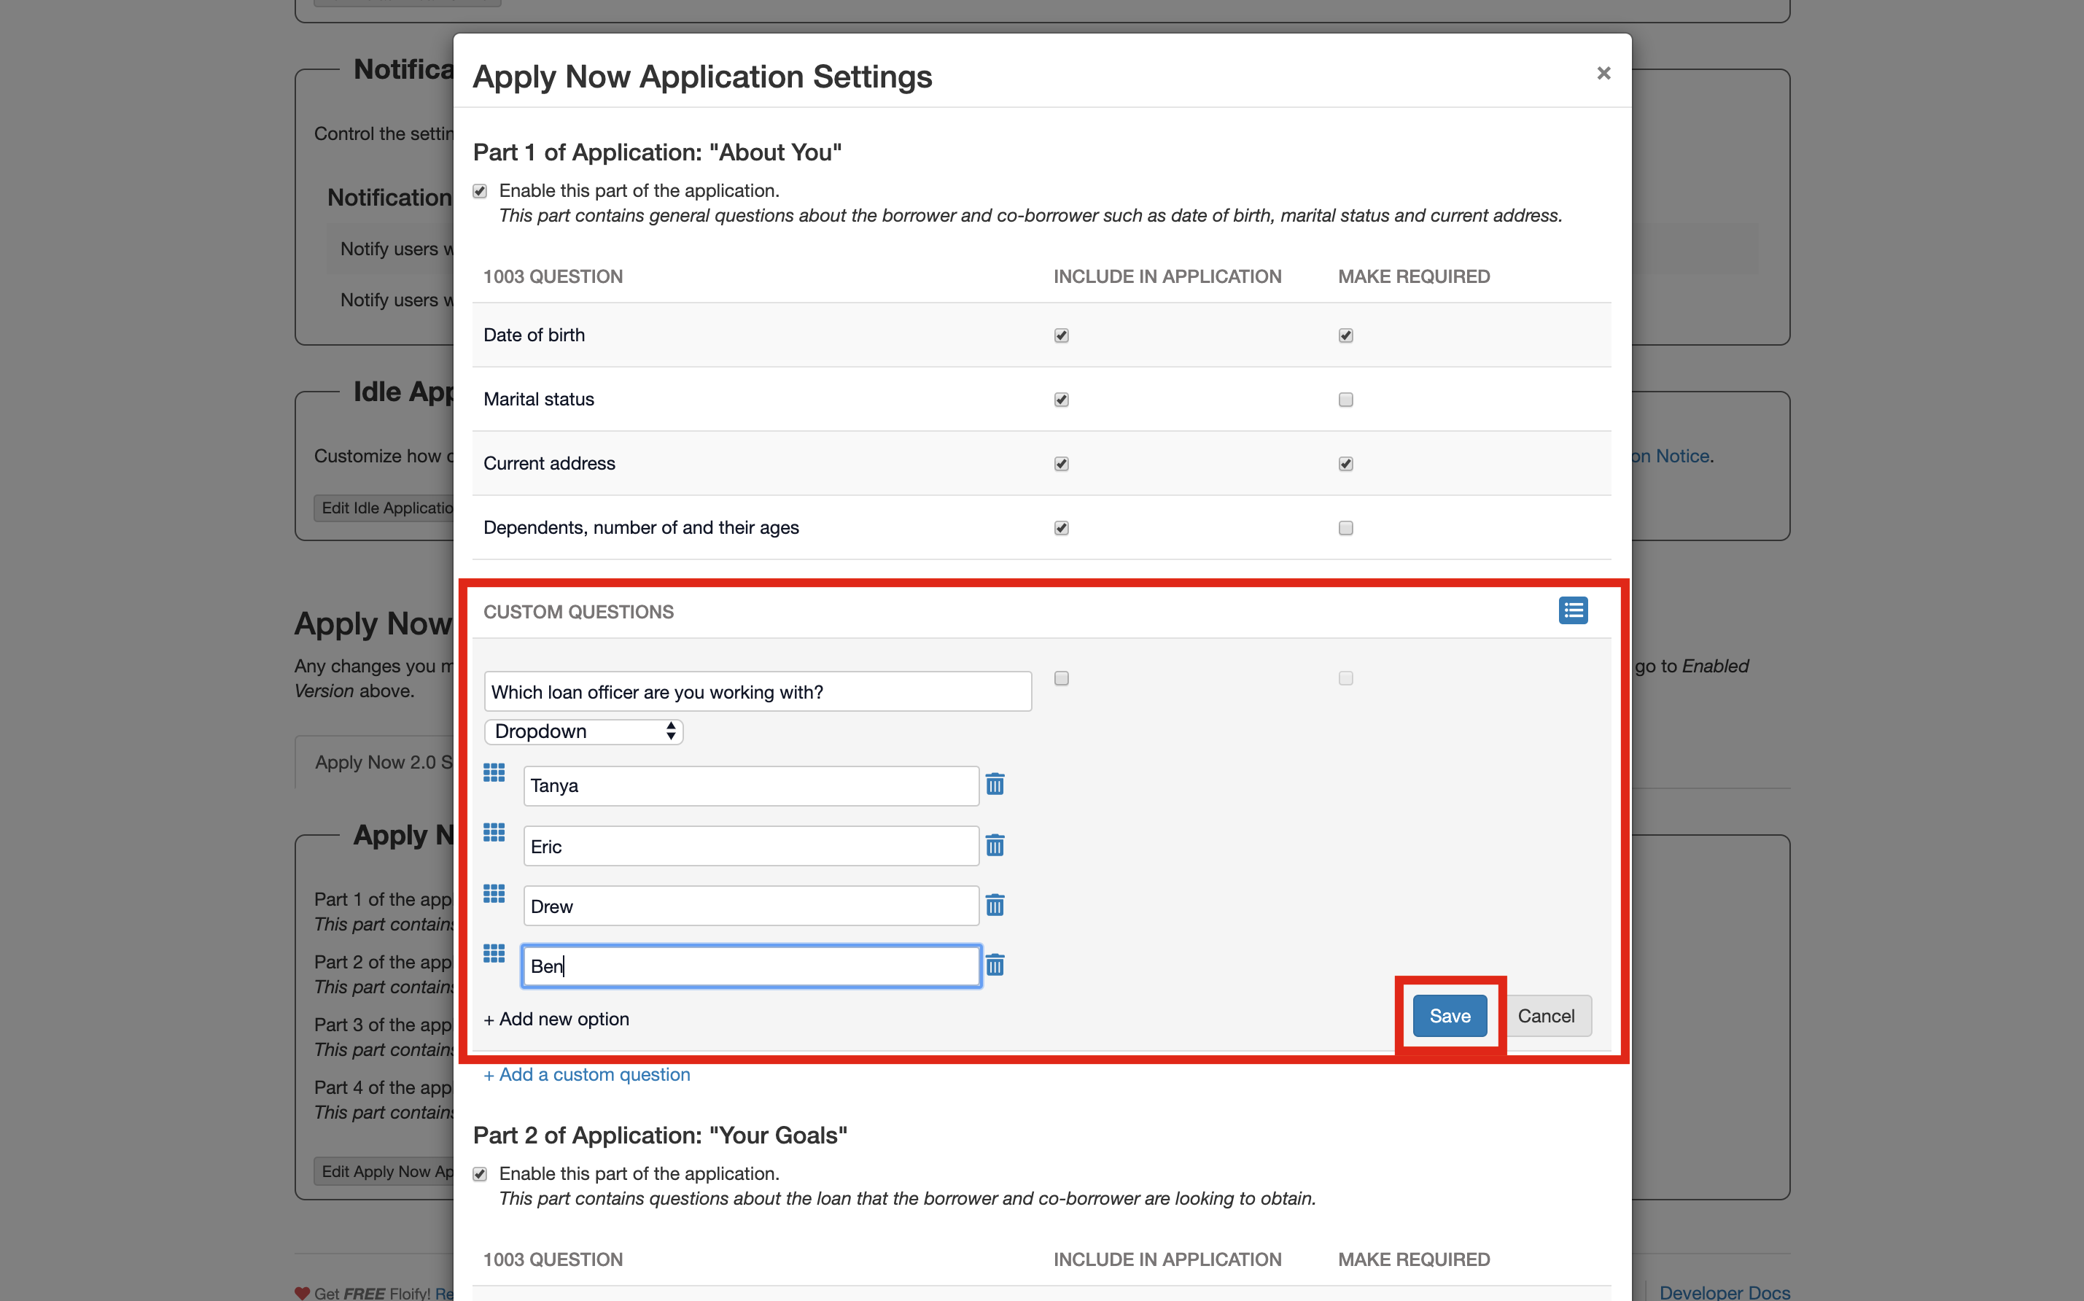
Task: Make Dependents question required
Action: pos(1346,527)
